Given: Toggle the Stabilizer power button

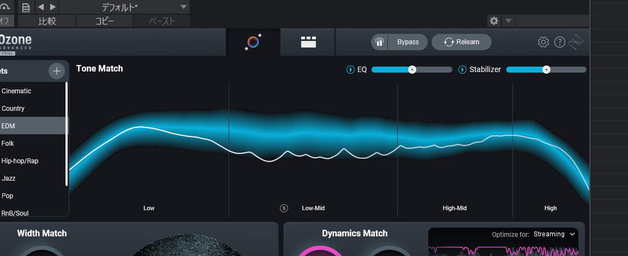Looking at the screenshot, I should point(462,70).
